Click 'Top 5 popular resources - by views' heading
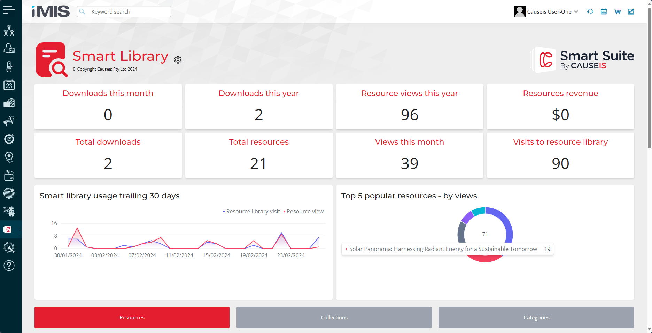This screenshot has width=652, height=333. pos(409,196)
